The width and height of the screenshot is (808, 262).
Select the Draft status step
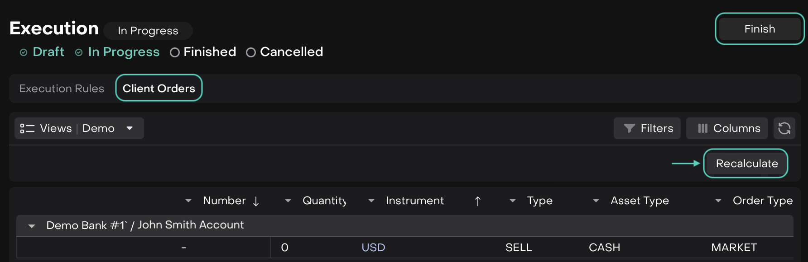point(48,52)
